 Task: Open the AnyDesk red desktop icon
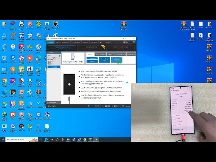(30, 59)
